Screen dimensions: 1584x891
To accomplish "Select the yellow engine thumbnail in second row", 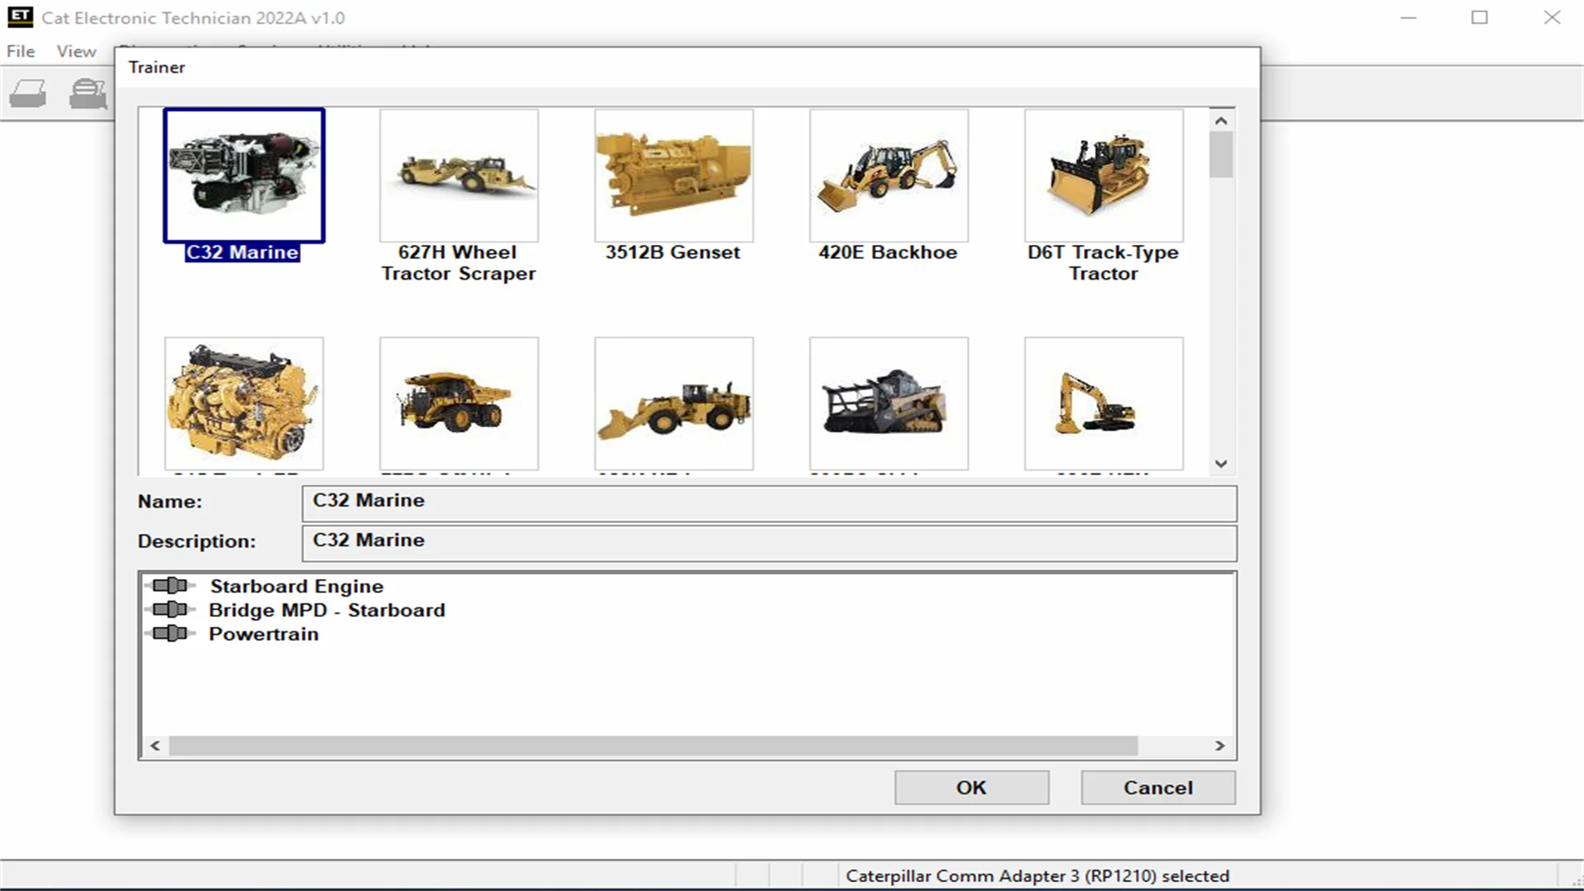I will tap(244, 403).
